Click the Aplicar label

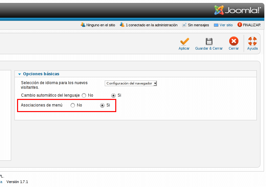click(184, 48)
